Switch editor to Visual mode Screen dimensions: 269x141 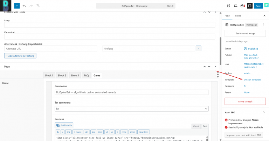(x=196, y=126)
